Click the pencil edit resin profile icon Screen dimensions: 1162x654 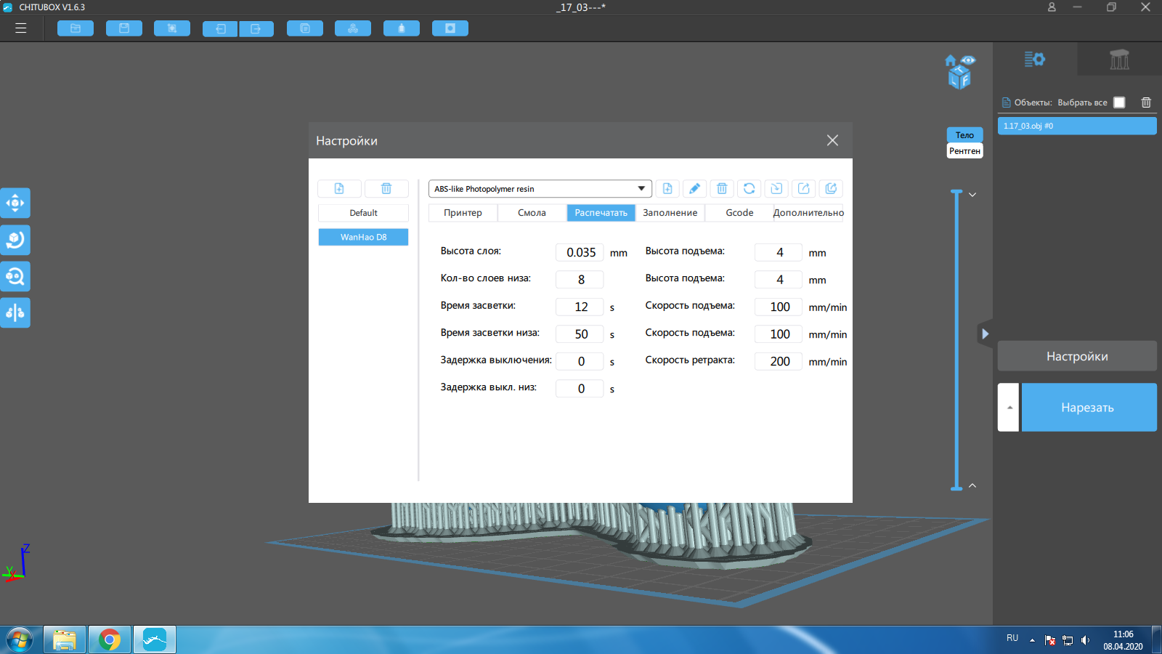694,189
